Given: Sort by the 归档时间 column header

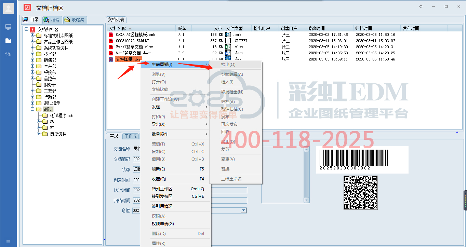Looking at the screenshot, I should pyautogui.click(x=377, y=28).
